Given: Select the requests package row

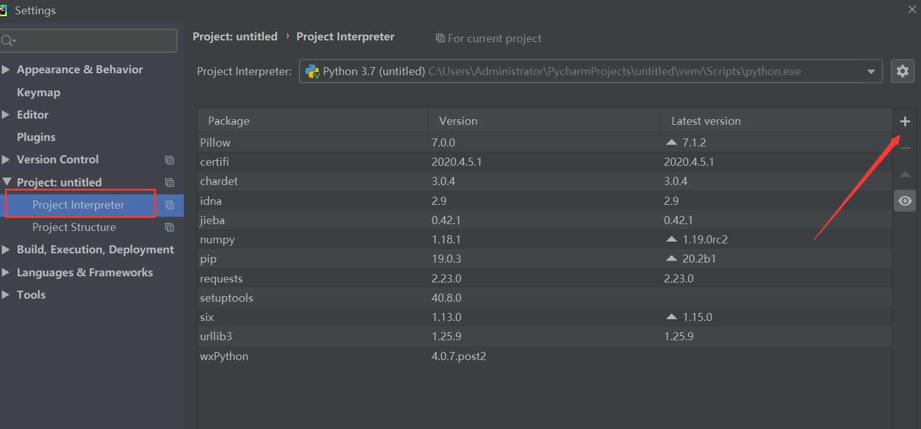Looking at the screenshot, I should (x=545, y=278).
